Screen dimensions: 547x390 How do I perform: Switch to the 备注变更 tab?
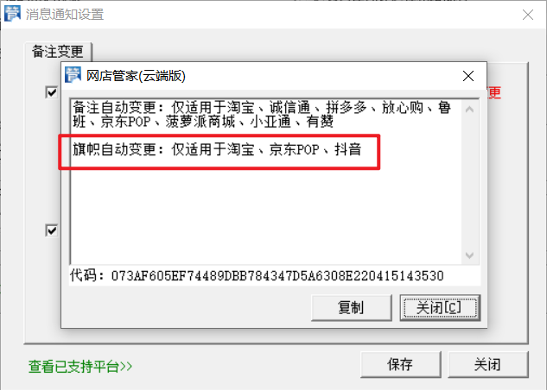tap(58, 52)
